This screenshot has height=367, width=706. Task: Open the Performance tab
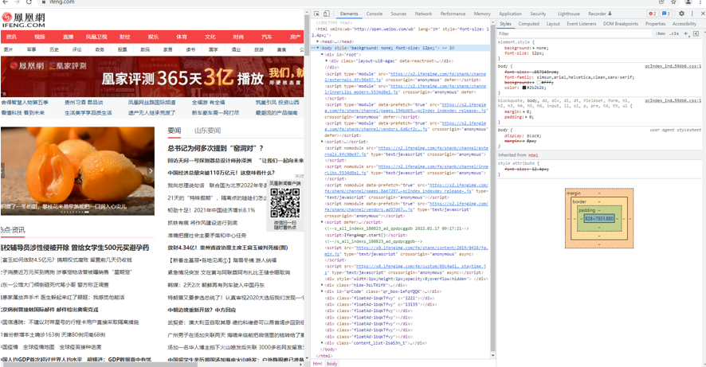(x=453, y=14)
